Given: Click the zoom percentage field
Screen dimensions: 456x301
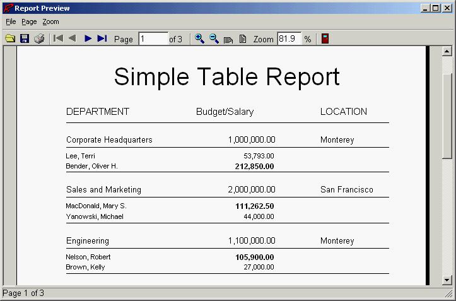Looking at the screenshot, I should [289, 39].
